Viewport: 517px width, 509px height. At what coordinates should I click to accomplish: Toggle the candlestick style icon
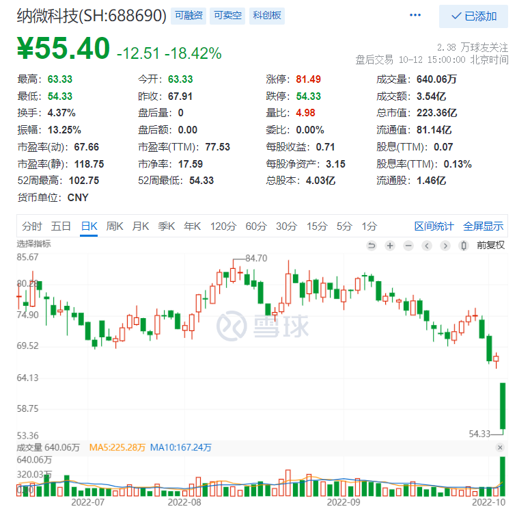(464, 246)
